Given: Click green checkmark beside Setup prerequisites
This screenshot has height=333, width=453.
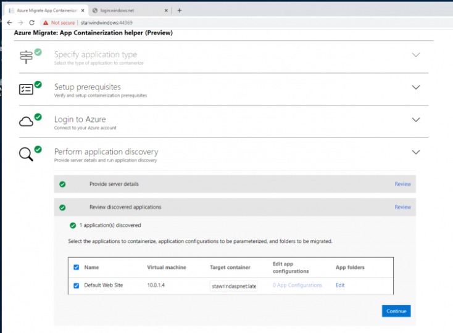Looking at the screenshot, I should pyautogui.click(x=38, y=84).
